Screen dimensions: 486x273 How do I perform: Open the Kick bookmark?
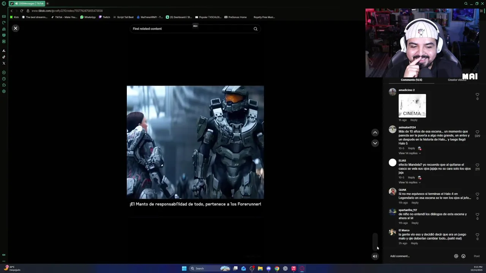coord(14,17)
